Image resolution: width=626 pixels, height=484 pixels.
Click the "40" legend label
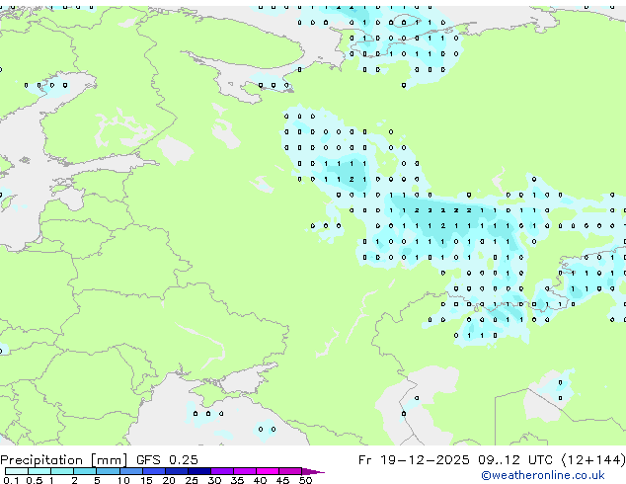tap(260, 480)
